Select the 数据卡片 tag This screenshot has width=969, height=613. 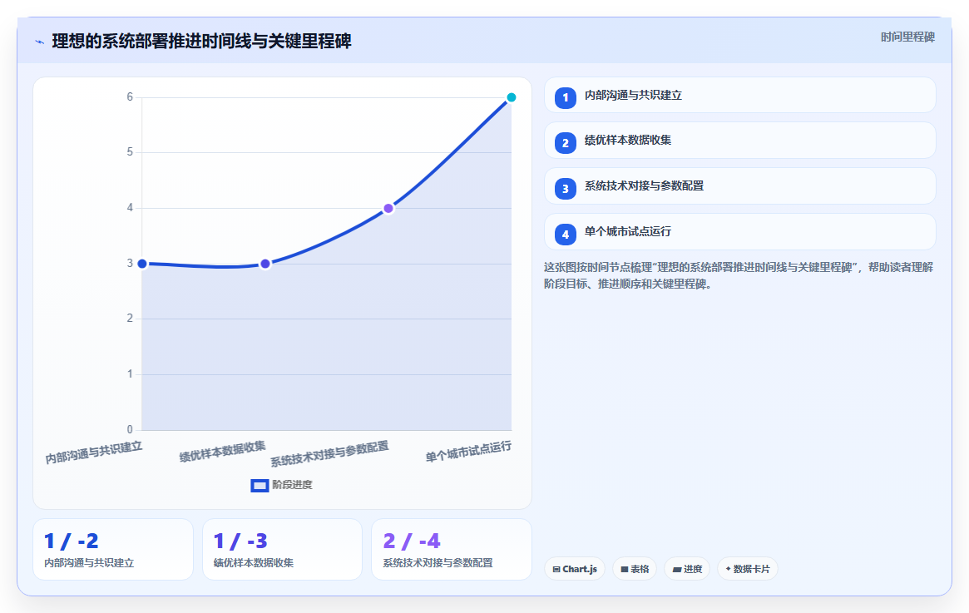tap(748, 569)
